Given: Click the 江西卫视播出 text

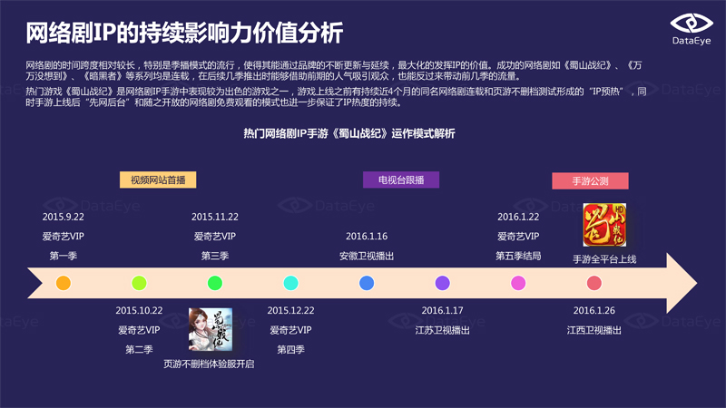Looking at the screenshot, I should point(594,330).
